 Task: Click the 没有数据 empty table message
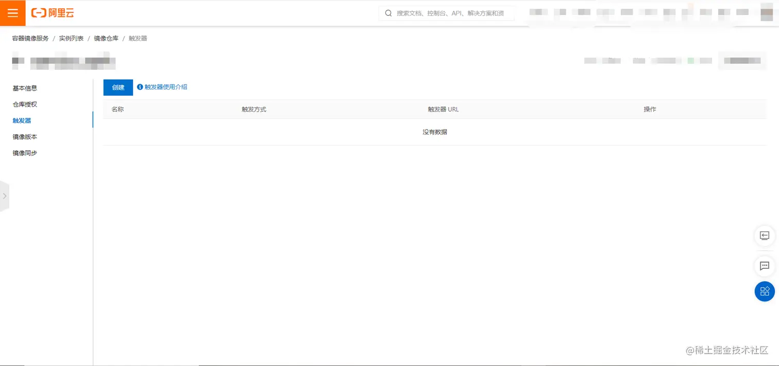point(435,132)
